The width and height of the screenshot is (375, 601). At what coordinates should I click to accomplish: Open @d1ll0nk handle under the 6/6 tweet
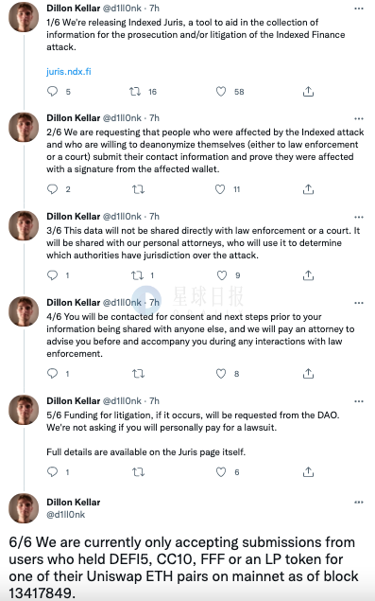[x=65, y=514]
